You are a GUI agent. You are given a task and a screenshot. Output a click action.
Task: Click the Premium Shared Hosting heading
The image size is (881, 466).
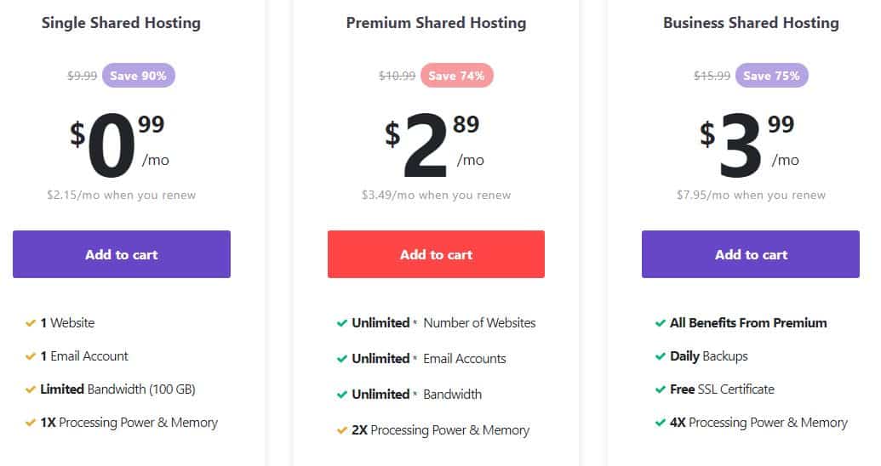click(436, 23)
